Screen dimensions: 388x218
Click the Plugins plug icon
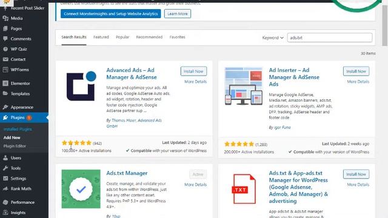tap(5, 117)
